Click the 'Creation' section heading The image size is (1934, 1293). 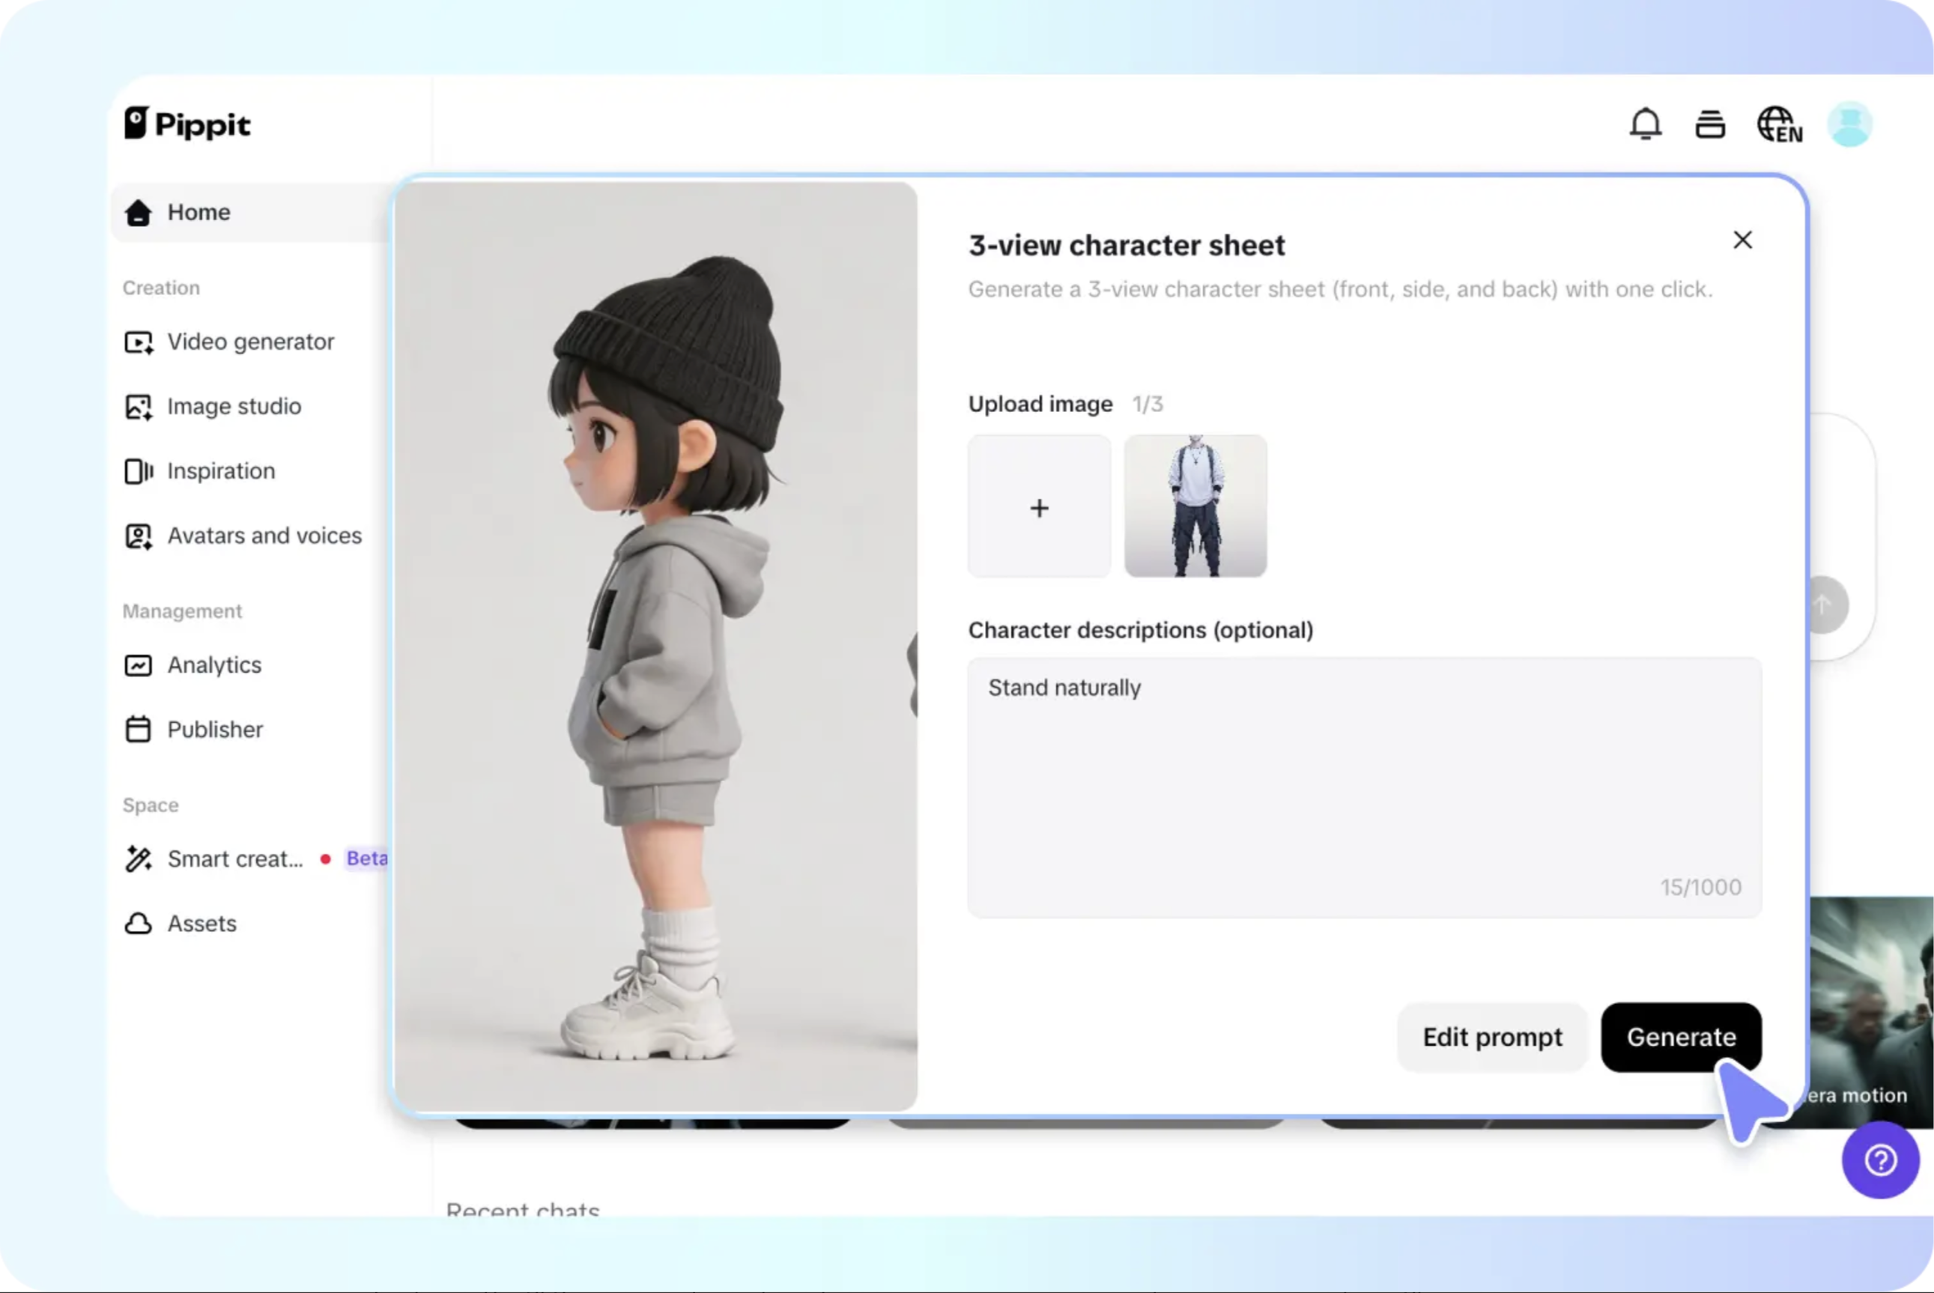point(161,288)
